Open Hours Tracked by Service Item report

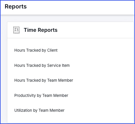42,65
